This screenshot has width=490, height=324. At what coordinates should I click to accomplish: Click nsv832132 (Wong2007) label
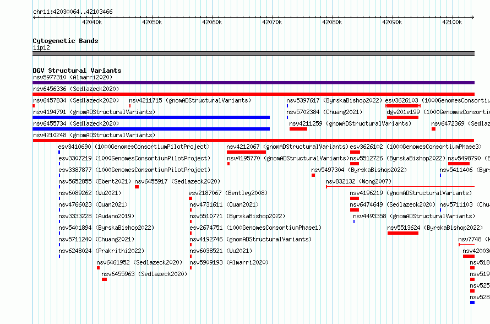(358, 181)
